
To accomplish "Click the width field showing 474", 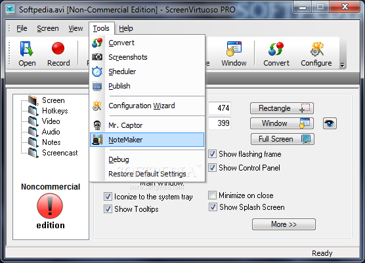I will (x=219, y=108).
